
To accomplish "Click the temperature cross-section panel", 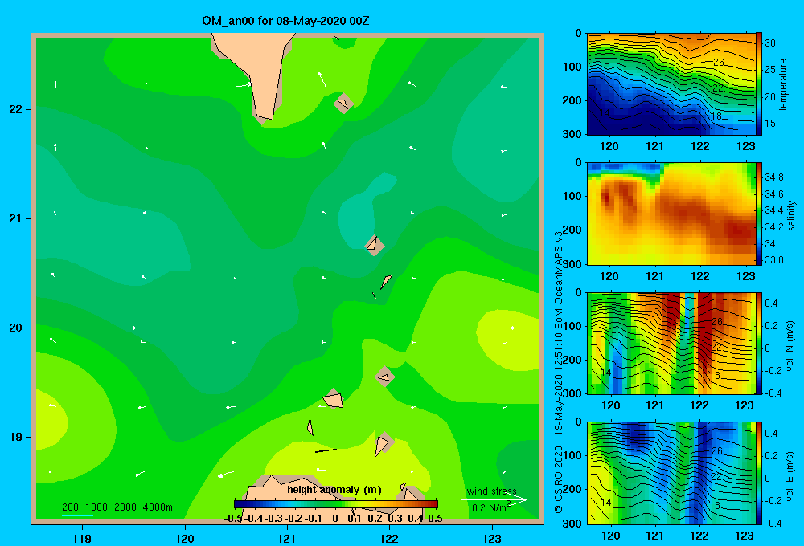I will (x=671, y=84).
